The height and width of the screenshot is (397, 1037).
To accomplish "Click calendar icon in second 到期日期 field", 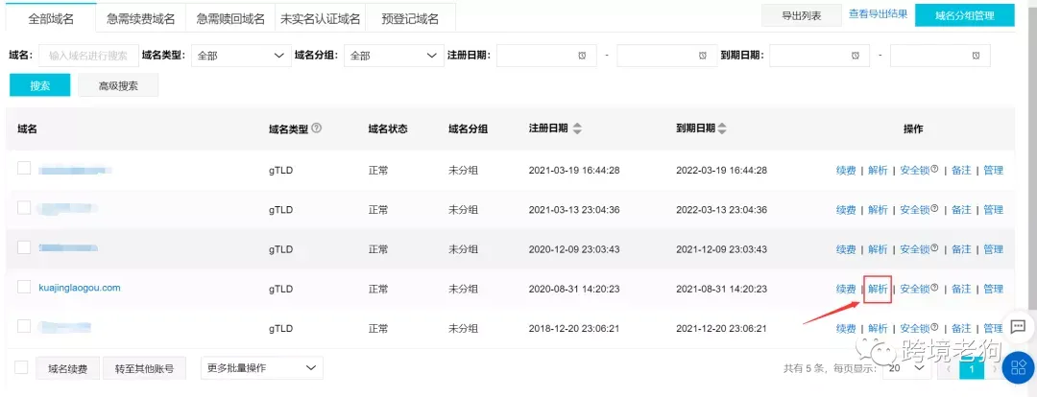I will click(976, 55).
